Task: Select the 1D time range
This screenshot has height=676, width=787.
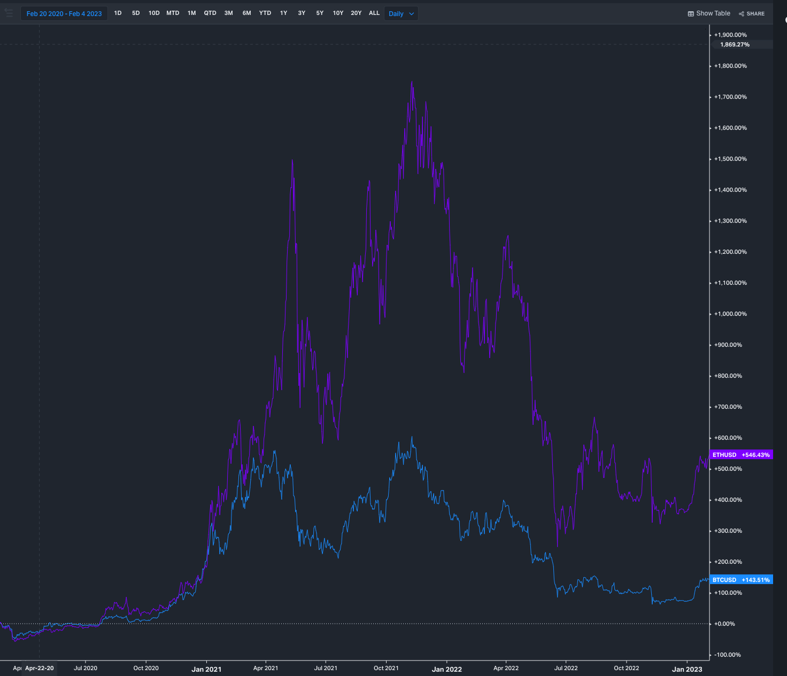Action: pyautogui.click(x=118, y=13)
